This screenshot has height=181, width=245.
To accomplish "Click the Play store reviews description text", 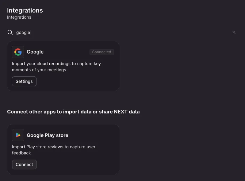I will (54, 150).
